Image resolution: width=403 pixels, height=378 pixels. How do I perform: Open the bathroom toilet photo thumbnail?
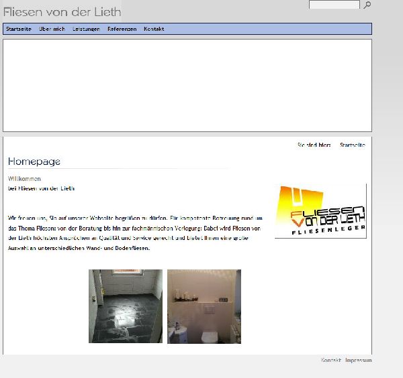[204, 306]
